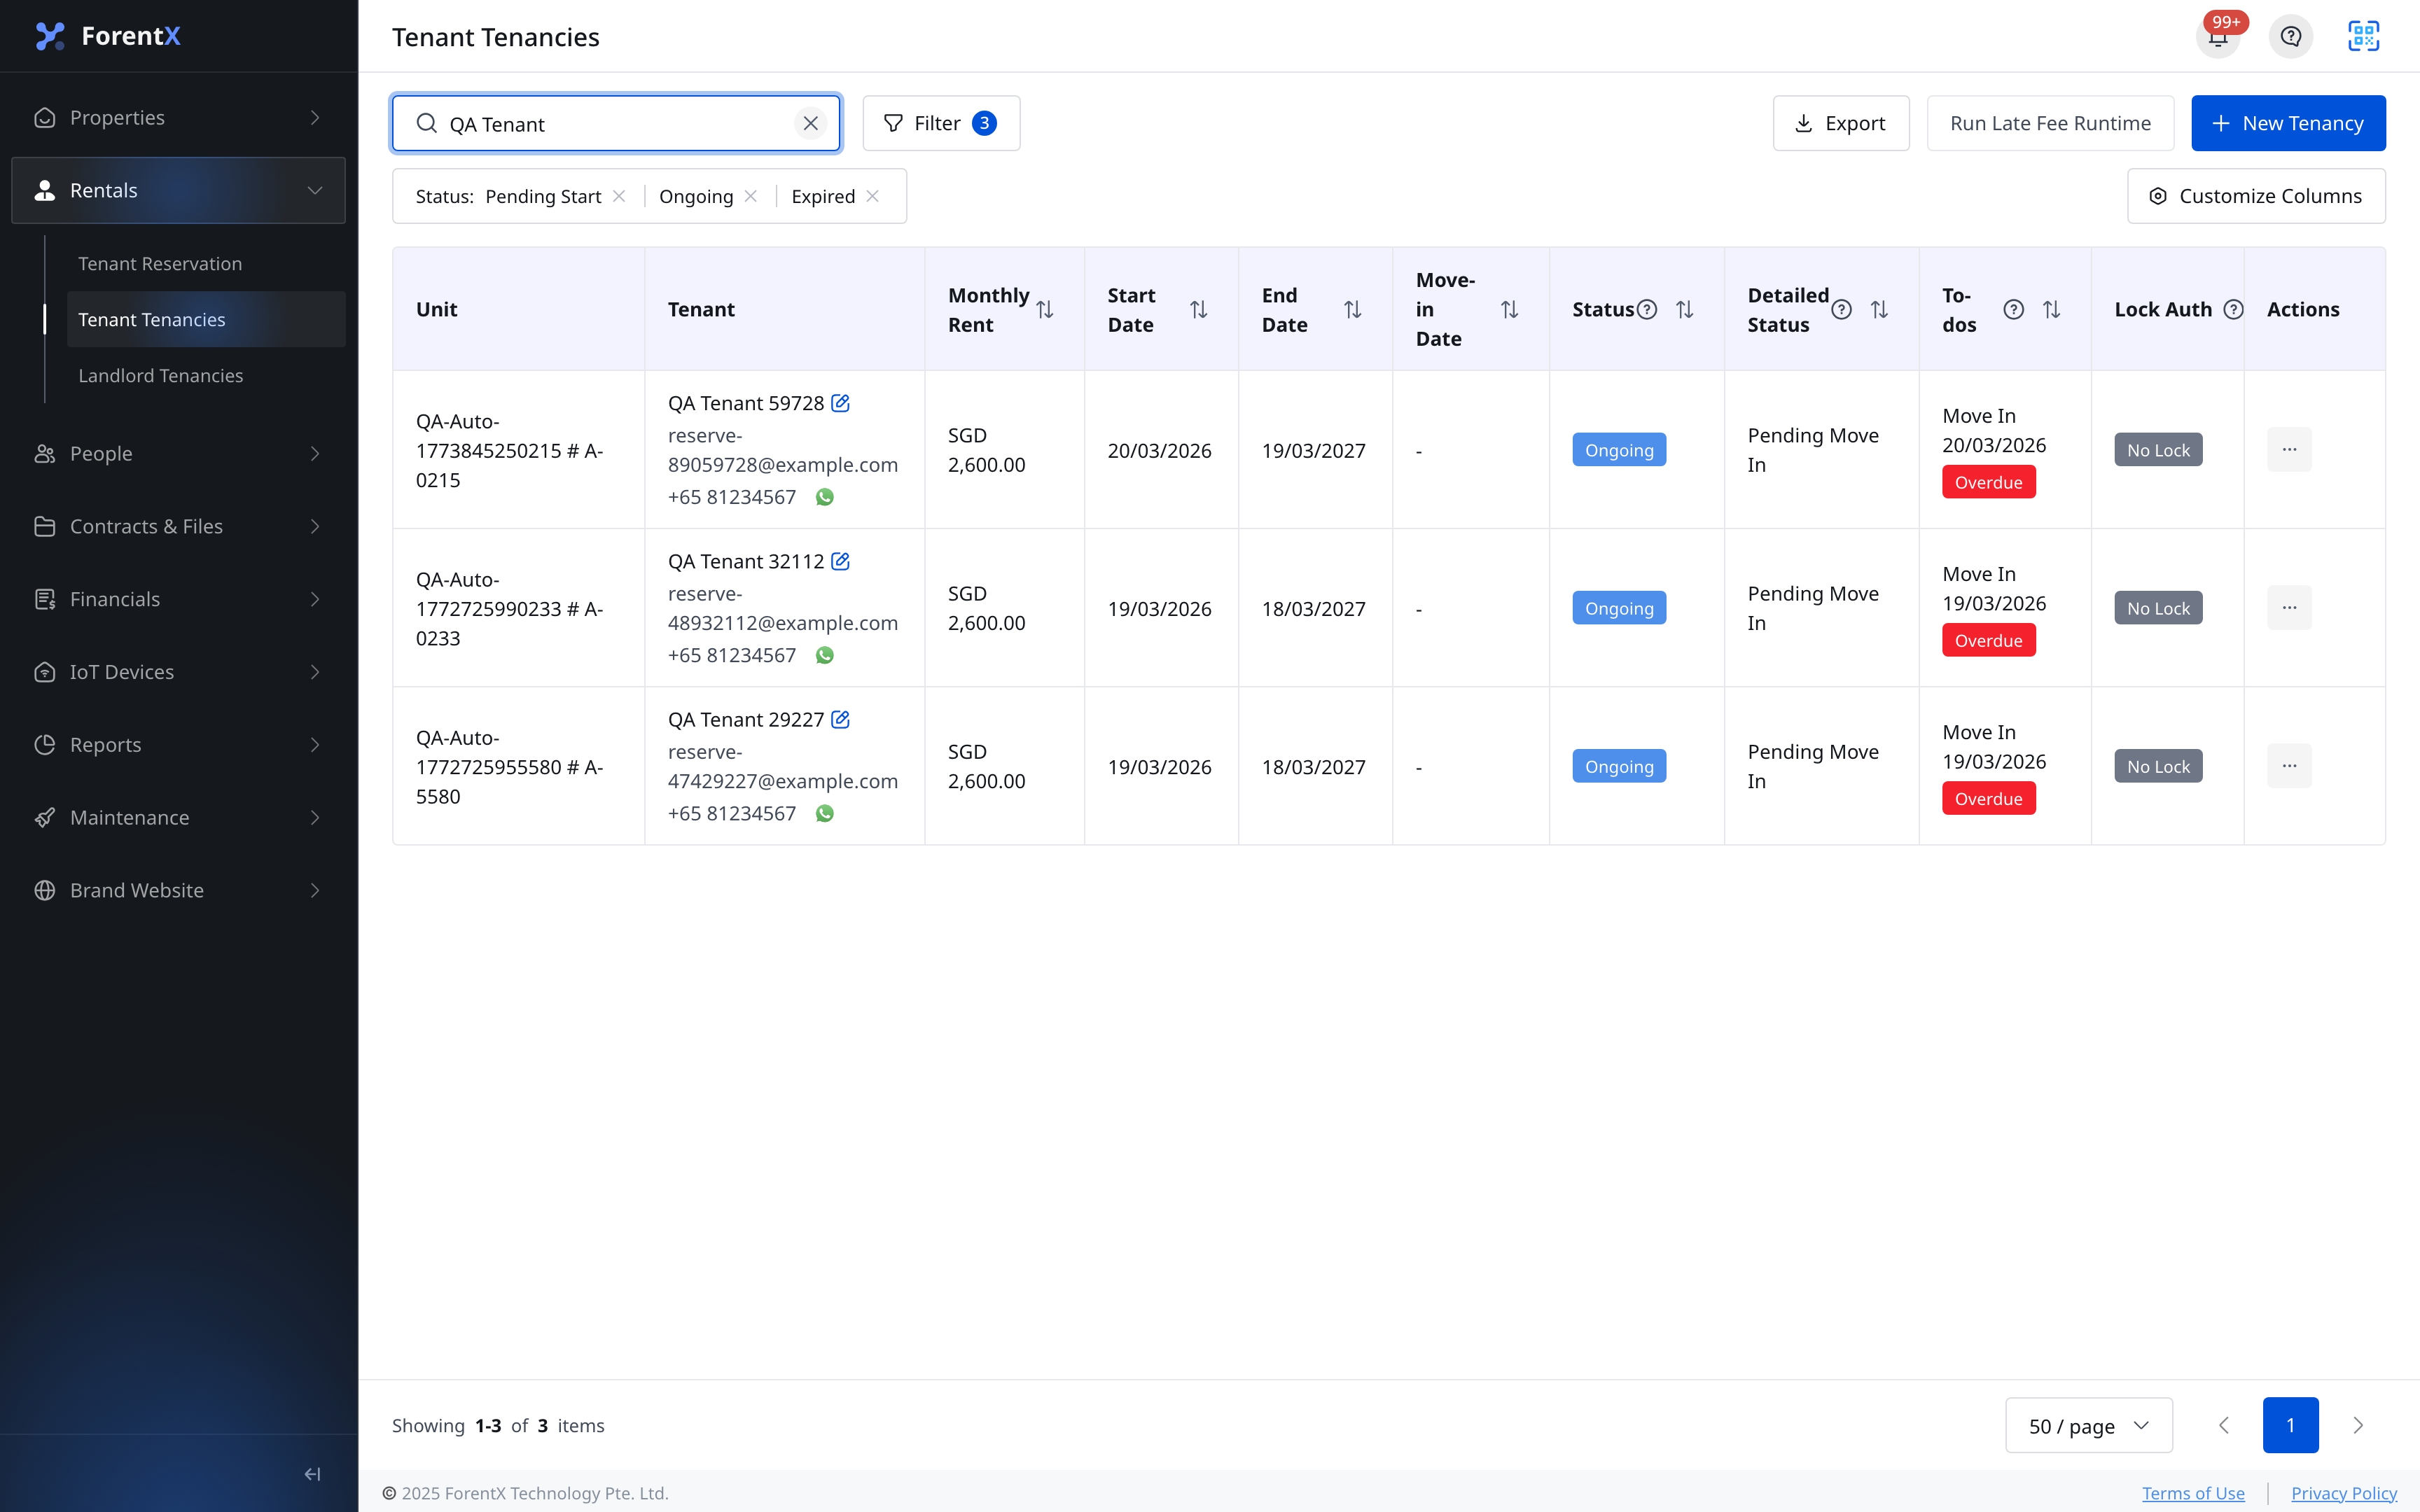Open the Filter button
Viewport: 2420px width, 1512px height.
[x=941, y=123]
